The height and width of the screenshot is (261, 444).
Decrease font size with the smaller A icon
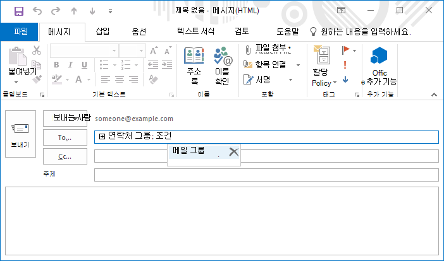pos(168,51)
